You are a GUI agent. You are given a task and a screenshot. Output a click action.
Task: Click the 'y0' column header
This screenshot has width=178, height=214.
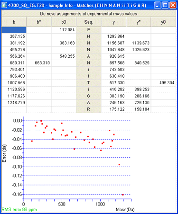click(x=163, y=22)
